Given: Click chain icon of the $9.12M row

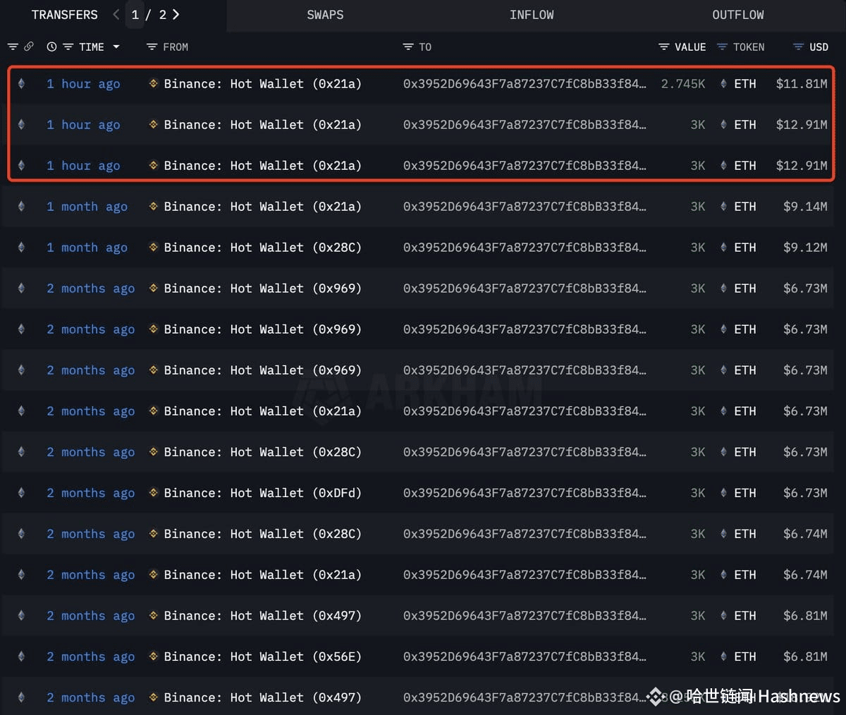Looking at the screenshot, I should point(21,248).
